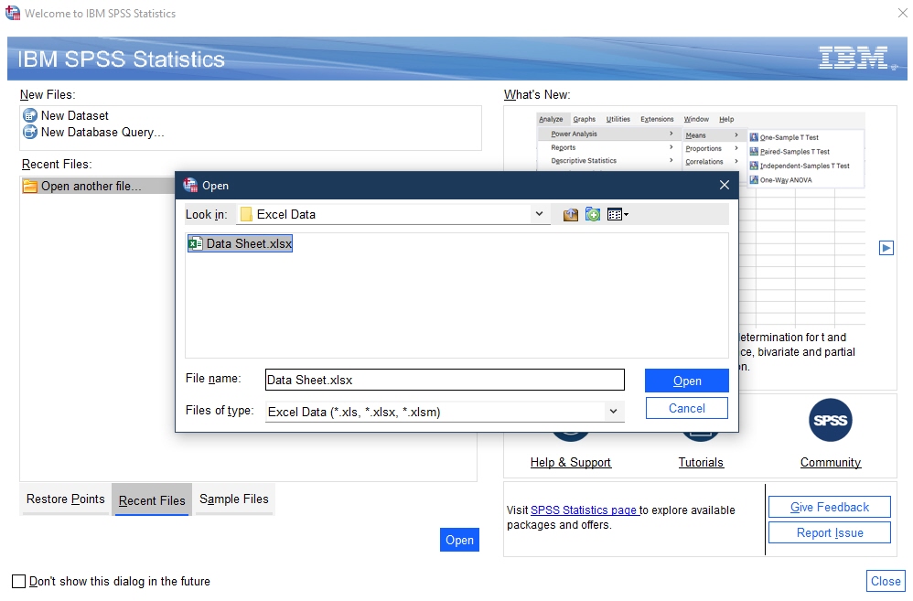
Task: Advance What's New with play arrow
Action: coord(886,248)
